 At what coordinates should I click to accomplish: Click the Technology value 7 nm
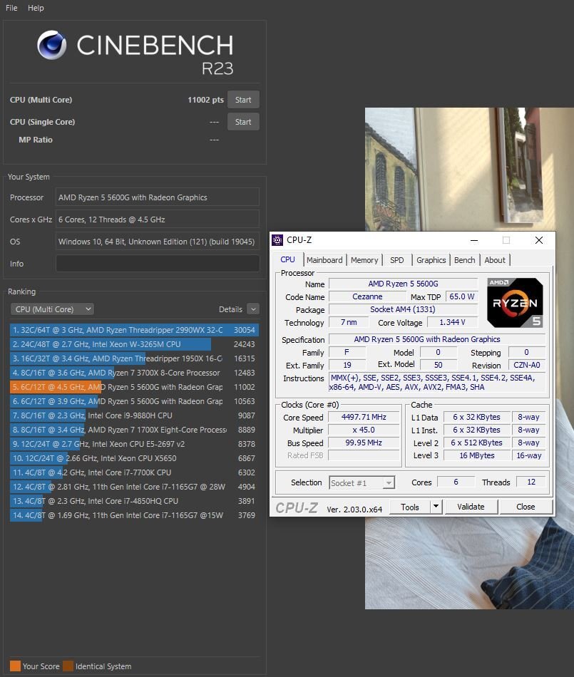click(x=349, y=322)
